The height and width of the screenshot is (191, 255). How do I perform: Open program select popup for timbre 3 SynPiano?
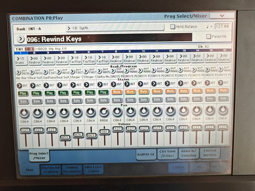tap(45, 72)
